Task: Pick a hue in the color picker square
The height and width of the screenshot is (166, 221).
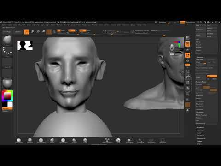Action: point(7,96)
